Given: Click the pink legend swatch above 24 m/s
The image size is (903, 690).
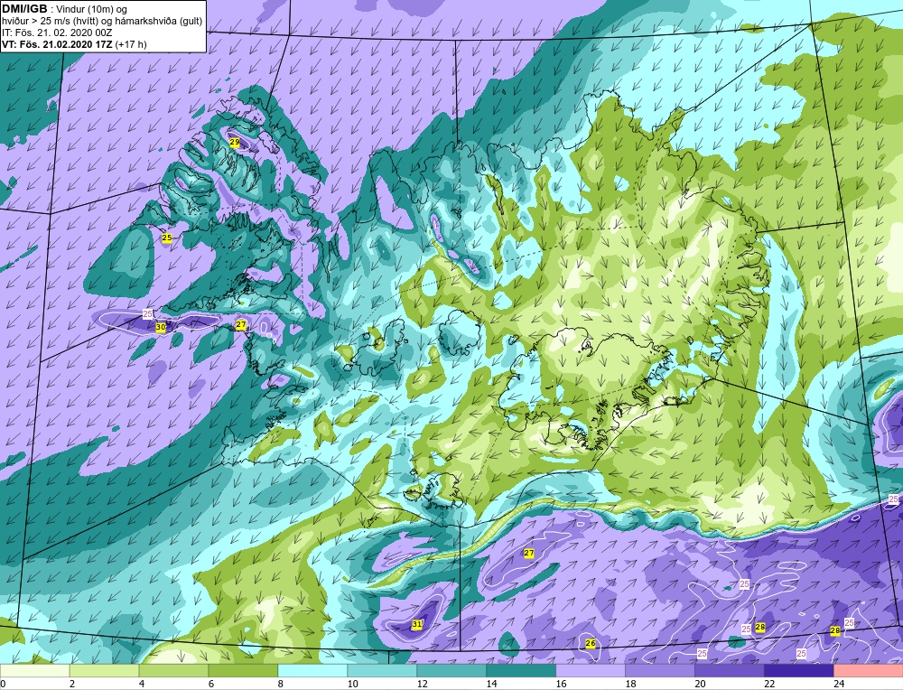Looking at the screenshot, I should (x=868, y=671).
